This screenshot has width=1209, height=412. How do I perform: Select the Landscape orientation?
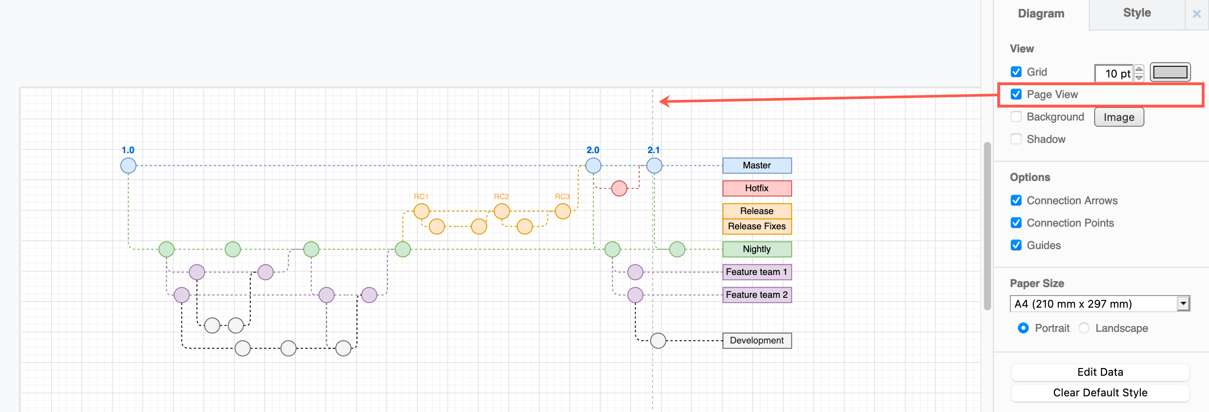pyautogui.click(x=1083, y=328)
